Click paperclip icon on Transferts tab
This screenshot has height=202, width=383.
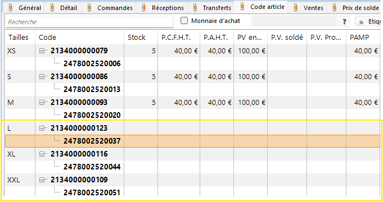pos(195,8)
